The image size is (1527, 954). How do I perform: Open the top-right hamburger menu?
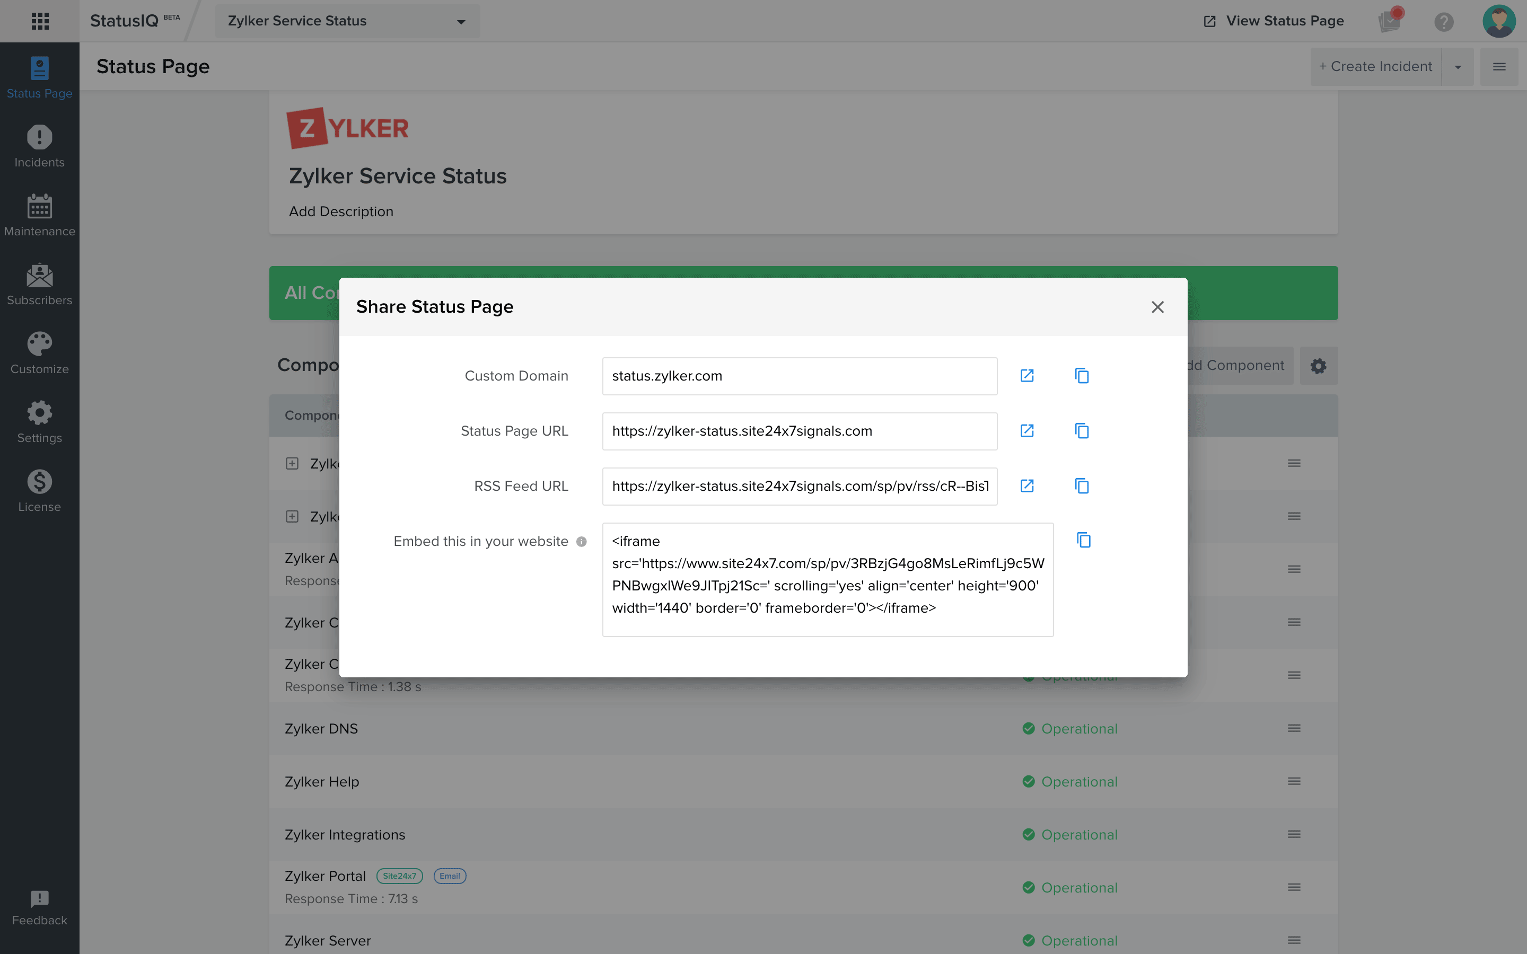pyautogui.click(x=1500, y=66)
